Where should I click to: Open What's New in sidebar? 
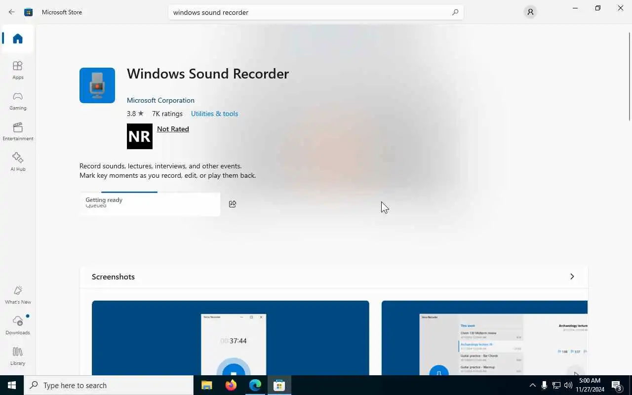click(18, 295)
